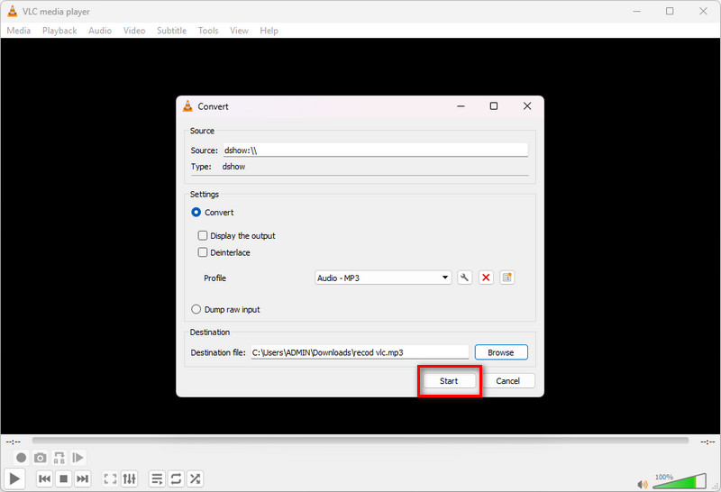
Task: Click the Destination file path field
Action: 360,352
